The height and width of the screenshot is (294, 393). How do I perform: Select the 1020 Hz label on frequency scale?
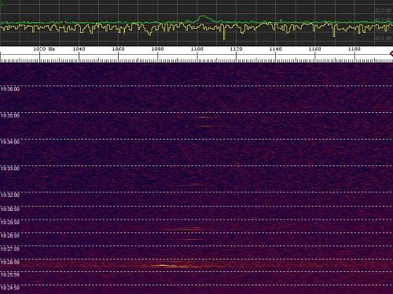coord(44,49)
